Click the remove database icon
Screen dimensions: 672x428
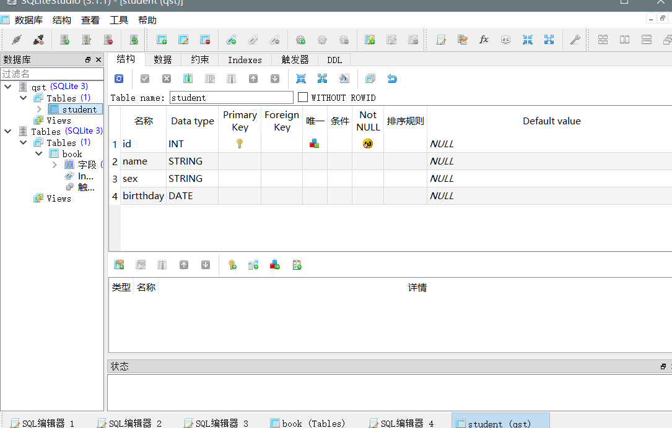108,40
